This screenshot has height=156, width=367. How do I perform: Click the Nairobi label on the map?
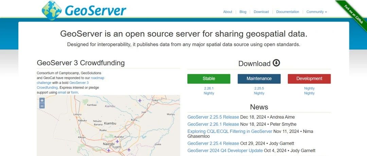(109, 144)
